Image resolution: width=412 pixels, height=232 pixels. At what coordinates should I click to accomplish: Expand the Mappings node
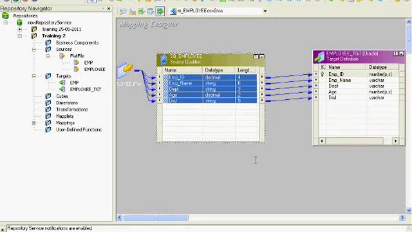[34, 123]
